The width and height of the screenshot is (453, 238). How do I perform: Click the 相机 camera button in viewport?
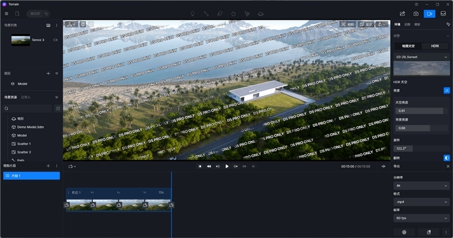pos(348,24)
